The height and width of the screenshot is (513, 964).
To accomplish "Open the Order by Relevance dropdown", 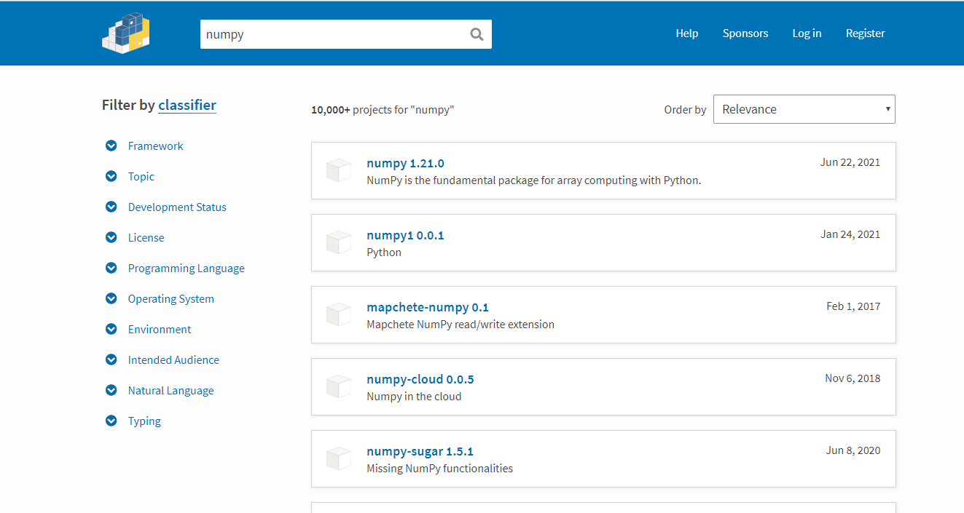I will [804, 109].
